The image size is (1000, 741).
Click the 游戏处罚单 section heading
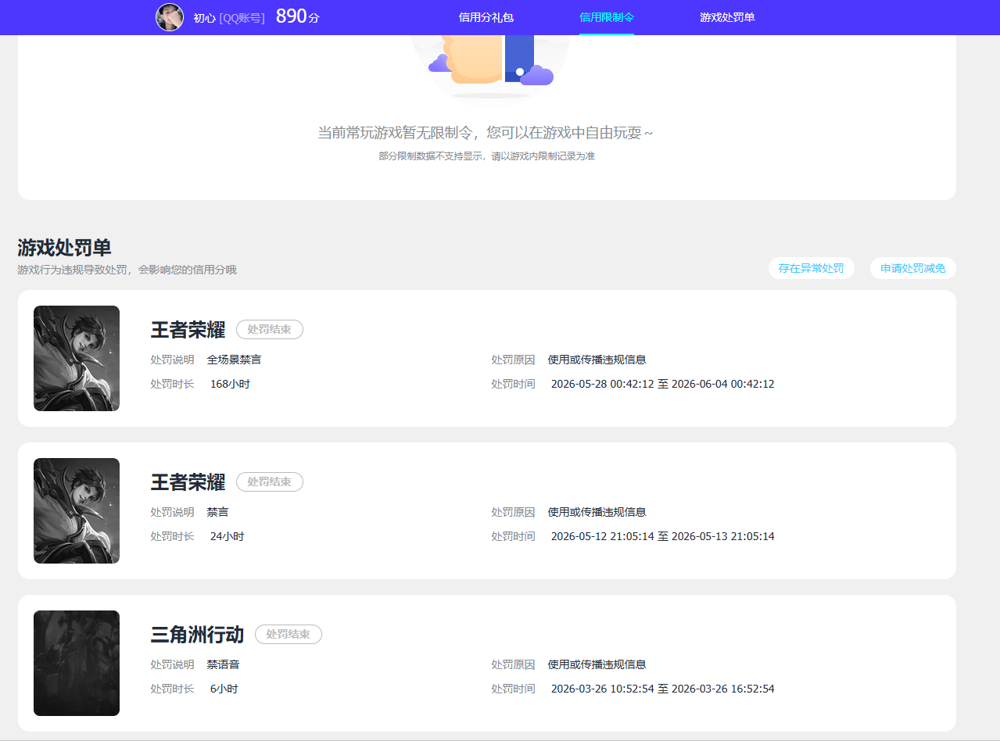click(64, 248)
